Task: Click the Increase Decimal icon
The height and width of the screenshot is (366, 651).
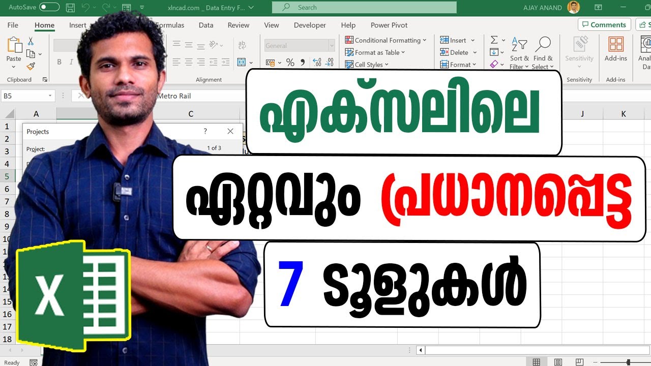Action: 317,63
